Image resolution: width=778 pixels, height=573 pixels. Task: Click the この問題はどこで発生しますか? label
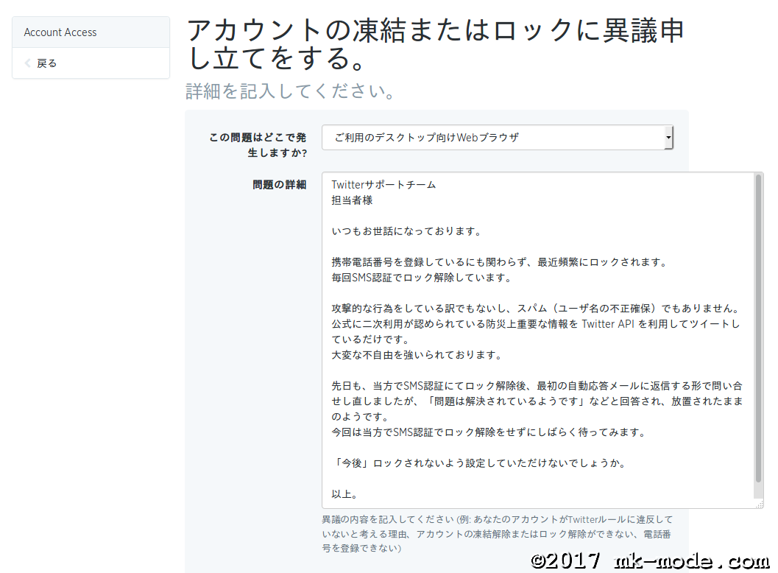(258, 145)
